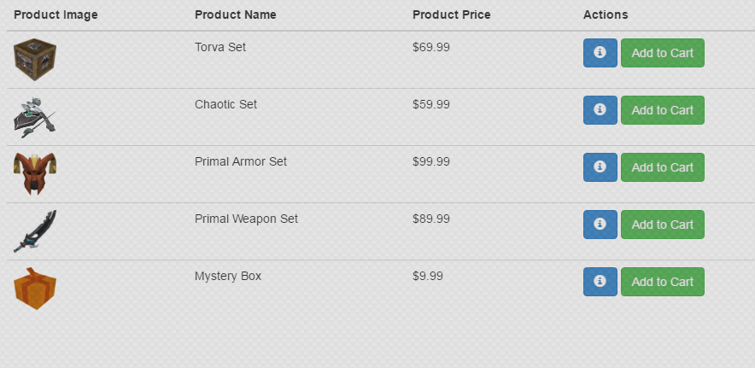Add Primal Armor Set to cart

click(662, 167)
